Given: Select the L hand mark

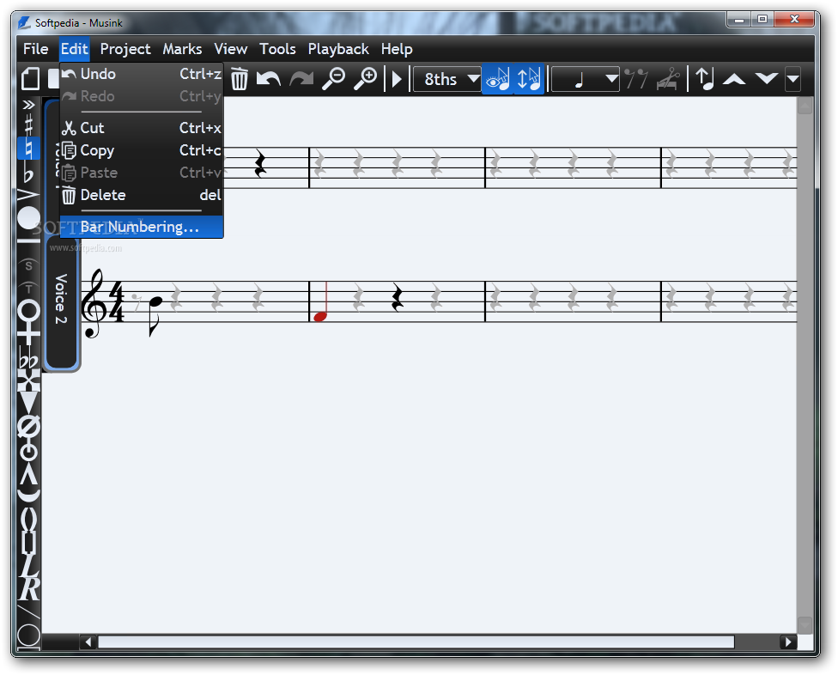Looking at the screenshot, I should click(29, 567).
